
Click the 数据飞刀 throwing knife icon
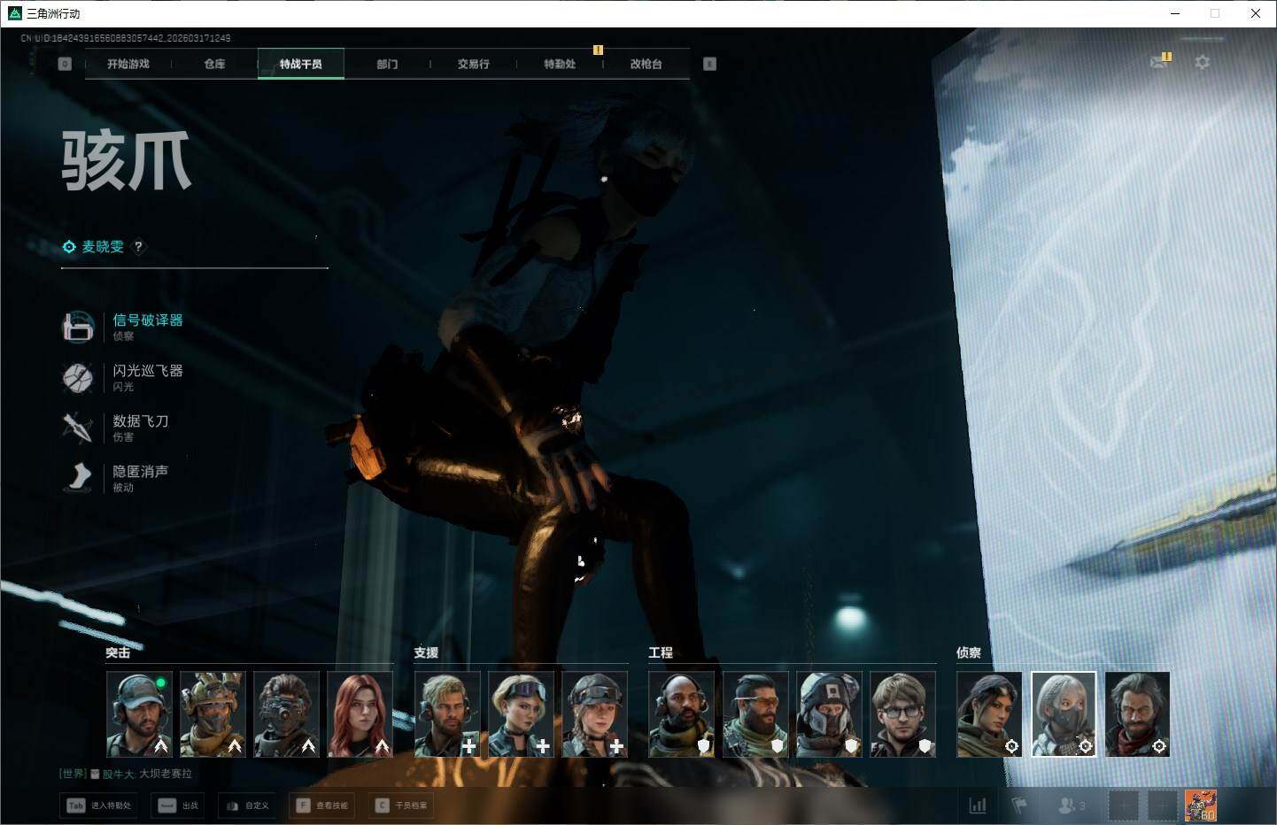tap(78, 428)
